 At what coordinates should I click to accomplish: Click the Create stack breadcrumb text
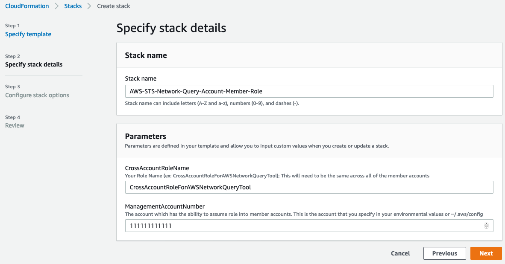tap(114, 6)
